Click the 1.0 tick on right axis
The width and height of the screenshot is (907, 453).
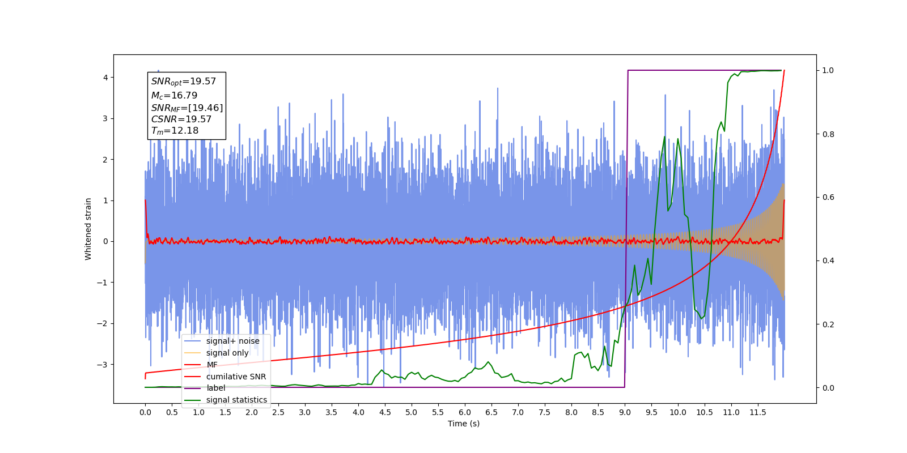828,71
